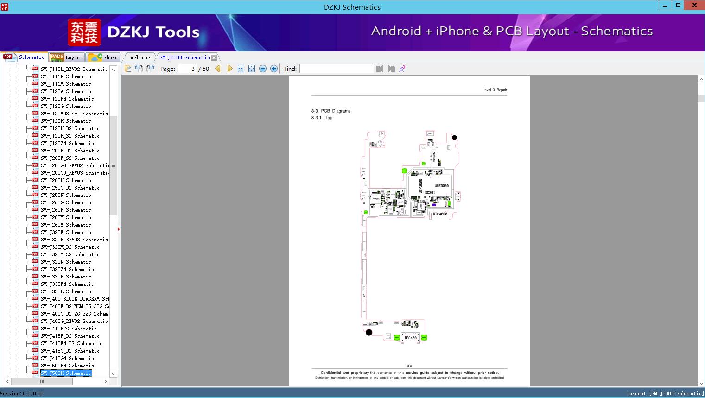Click the PDF icon beside SM-J250N Schematic
Image resolution: width=705 pixels, height=398 pixels.
35,195
